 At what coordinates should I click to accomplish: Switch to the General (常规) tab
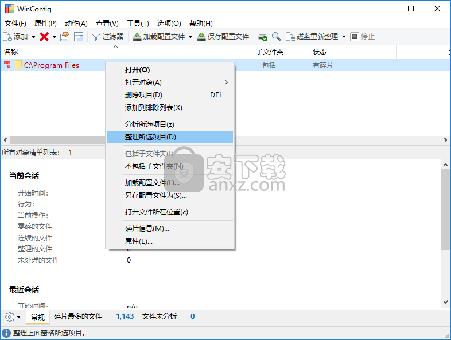click(38, 317)
